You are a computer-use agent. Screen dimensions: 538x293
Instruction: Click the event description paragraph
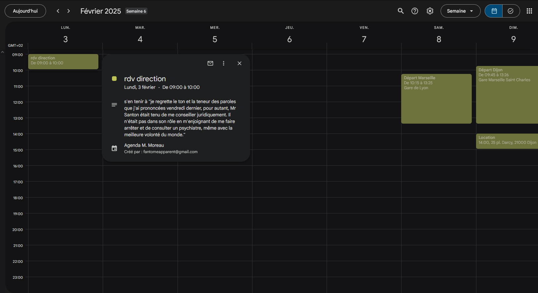180,118
